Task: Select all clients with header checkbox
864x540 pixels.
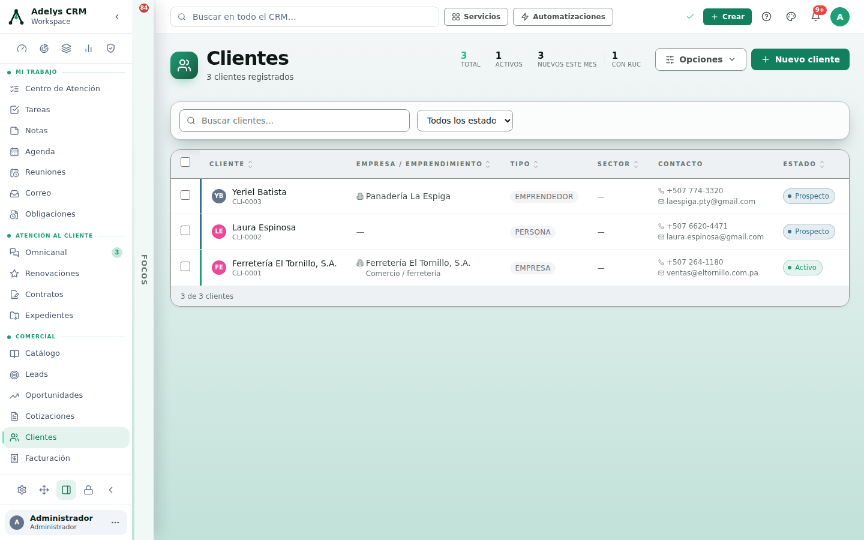Action: coord(185,162)
